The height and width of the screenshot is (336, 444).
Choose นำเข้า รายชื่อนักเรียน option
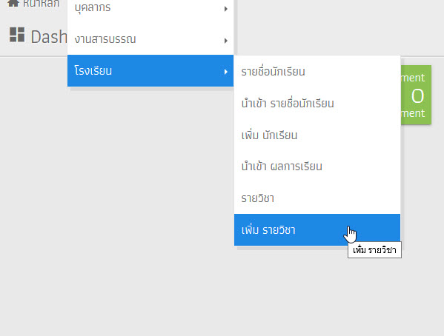tap(317, 103)
